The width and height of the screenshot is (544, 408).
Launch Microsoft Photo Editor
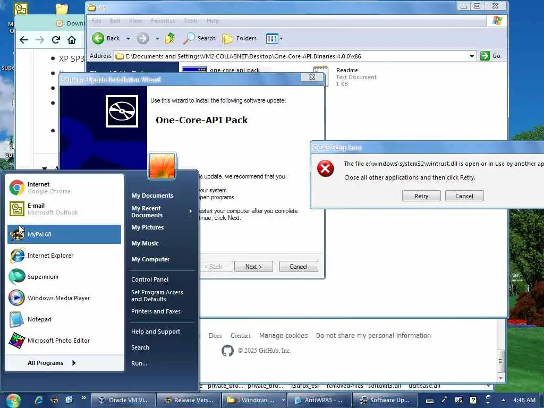(64, 341)
